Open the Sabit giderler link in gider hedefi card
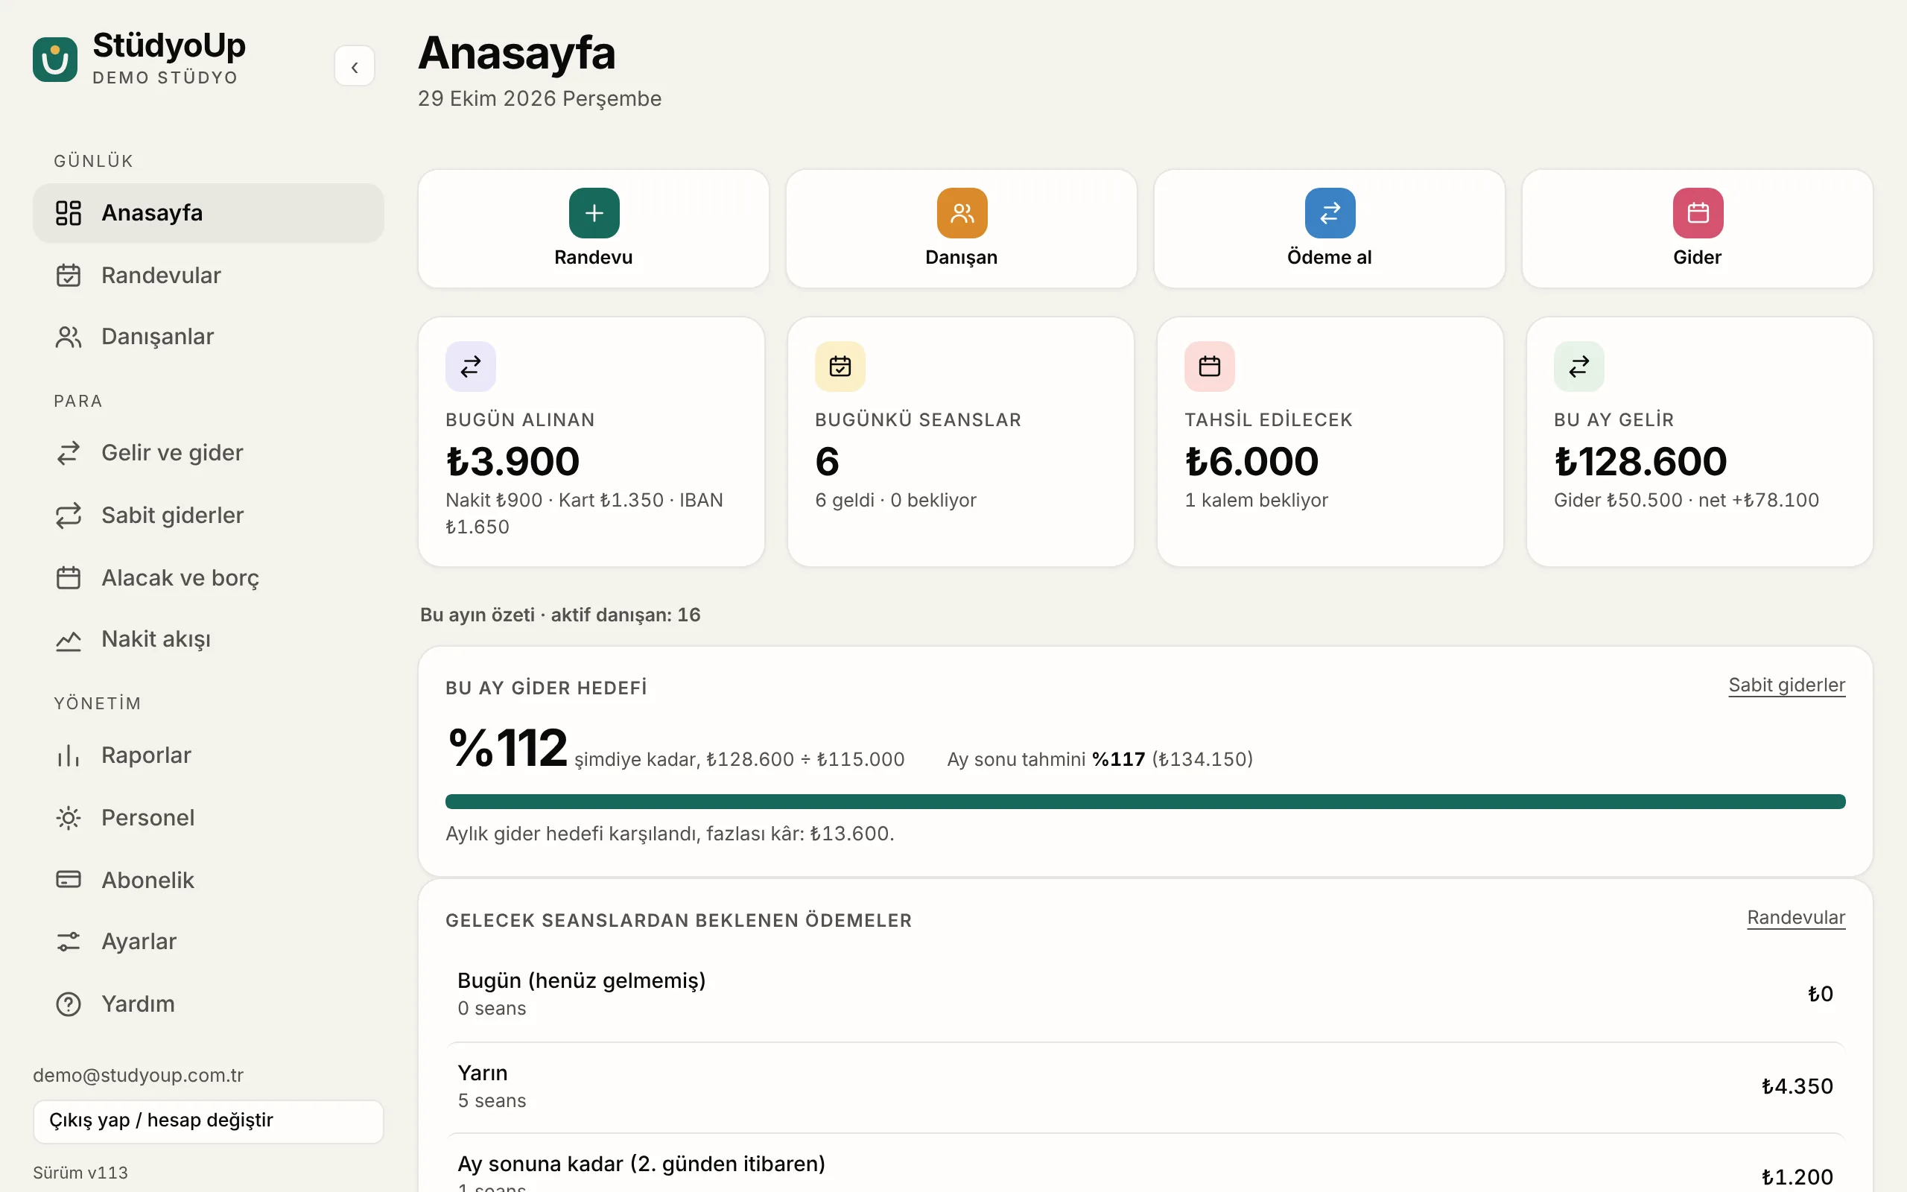Image resolution: width=1907 pixels, height=1192 pixels. (1786, 685)
